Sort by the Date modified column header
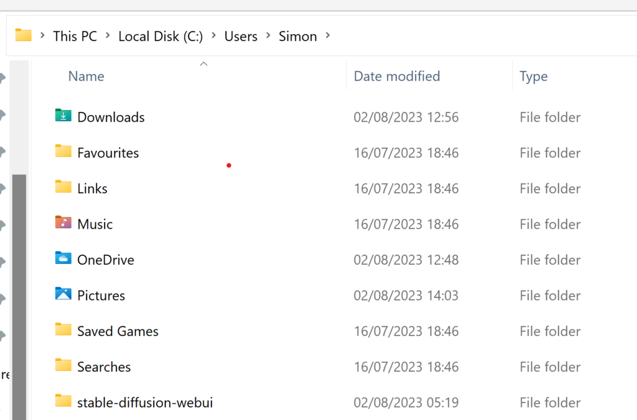This screenshot has height=420, width=637. [x=396, y=75]
